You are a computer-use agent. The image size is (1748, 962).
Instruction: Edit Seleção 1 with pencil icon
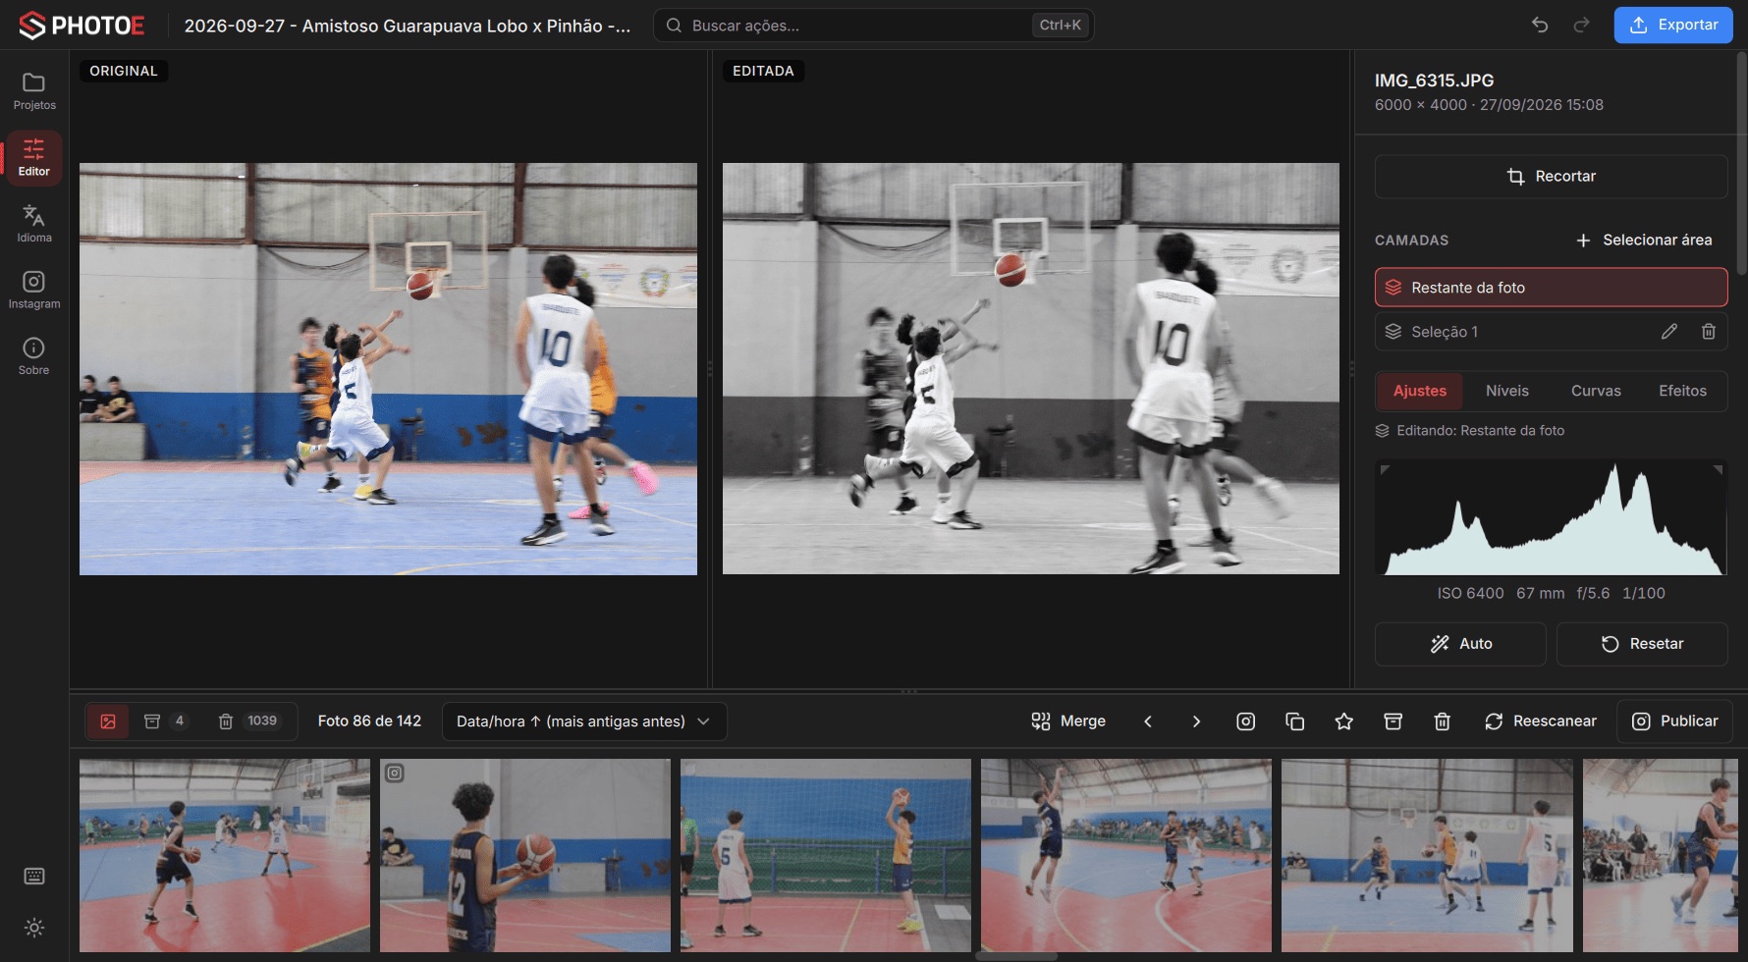point(1669,332)
